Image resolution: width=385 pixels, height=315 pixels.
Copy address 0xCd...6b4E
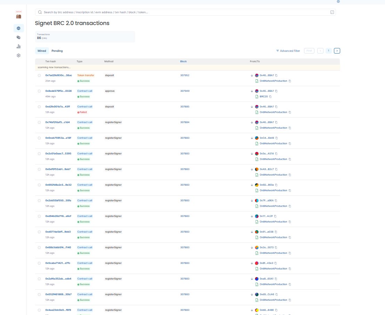point(277,138)
